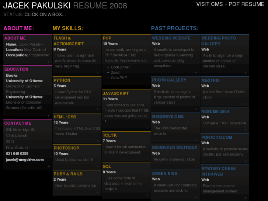
Task: Open the MEGDRIVE CMS project heading
Action: pos(168,117)
